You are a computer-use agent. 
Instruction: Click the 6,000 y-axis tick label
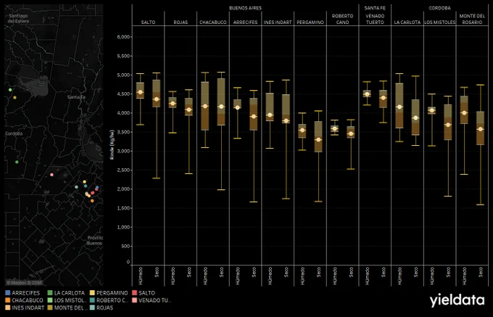click(123, 37)
